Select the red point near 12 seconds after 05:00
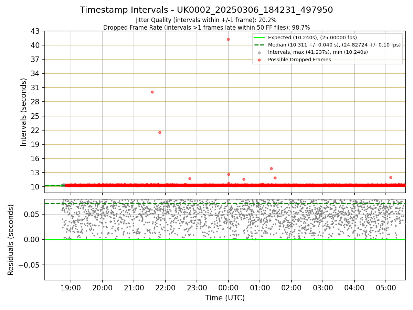This screenshot has height=310, width=413. 391,177
